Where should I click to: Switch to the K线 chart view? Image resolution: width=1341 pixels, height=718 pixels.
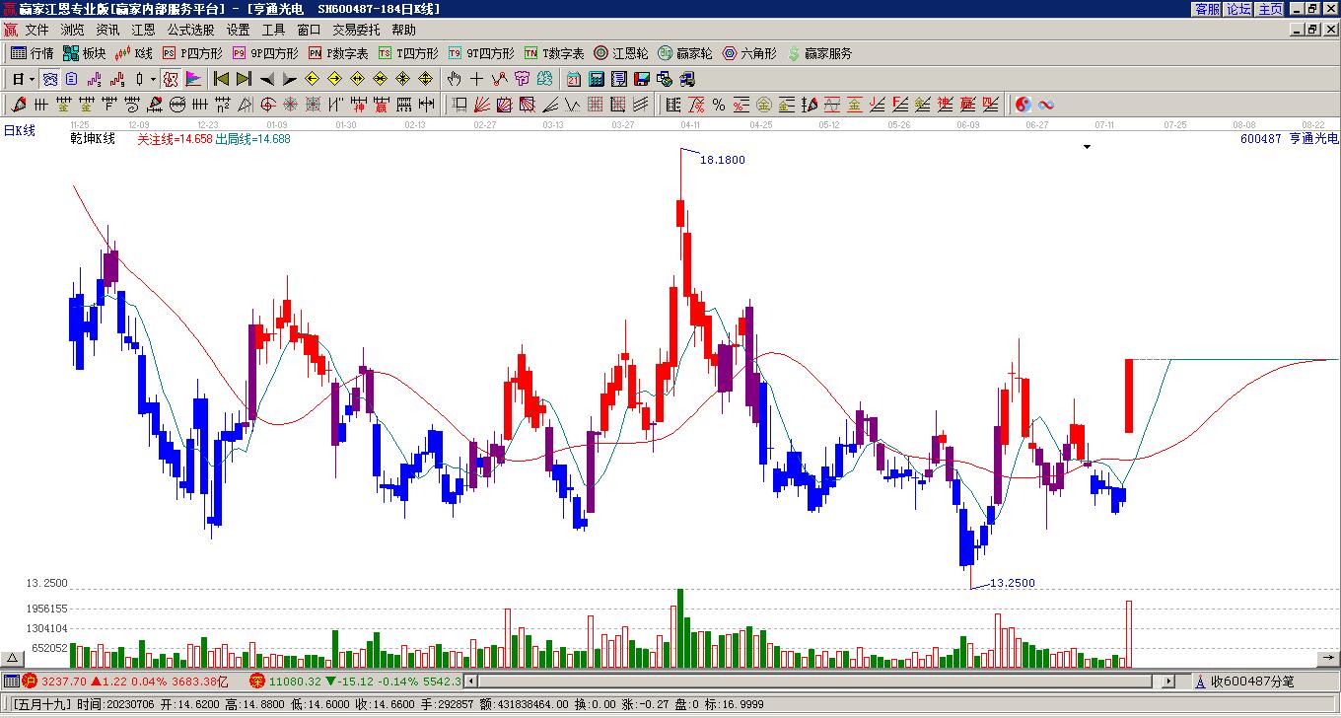(134, 53)
